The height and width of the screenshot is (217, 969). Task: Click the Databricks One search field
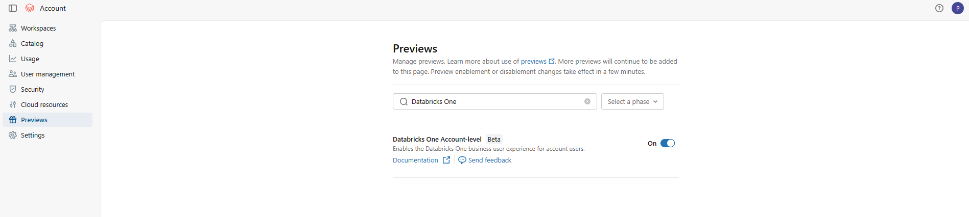(x=494, y=101)
